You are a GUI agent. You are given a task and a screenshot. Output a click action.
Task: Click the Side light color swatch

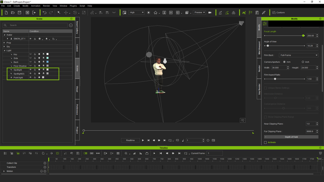click(x=47, y=58)
